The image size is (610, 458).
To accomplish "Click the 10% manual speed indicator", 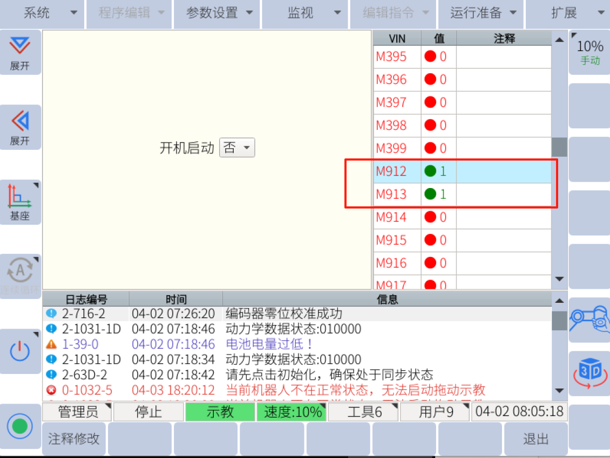I will [x=589, y=52].
